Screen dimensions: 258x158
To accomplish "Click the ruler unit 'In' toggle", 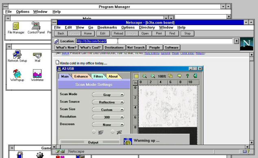I will click(135, 83).
